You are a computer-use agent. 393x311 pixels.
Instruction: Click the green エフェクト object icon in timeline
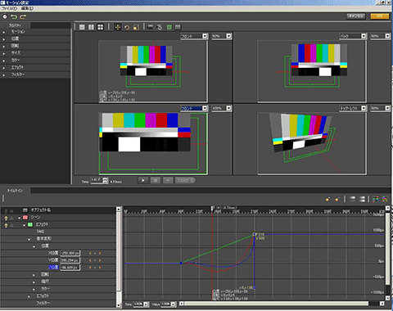tap(30, 224)
